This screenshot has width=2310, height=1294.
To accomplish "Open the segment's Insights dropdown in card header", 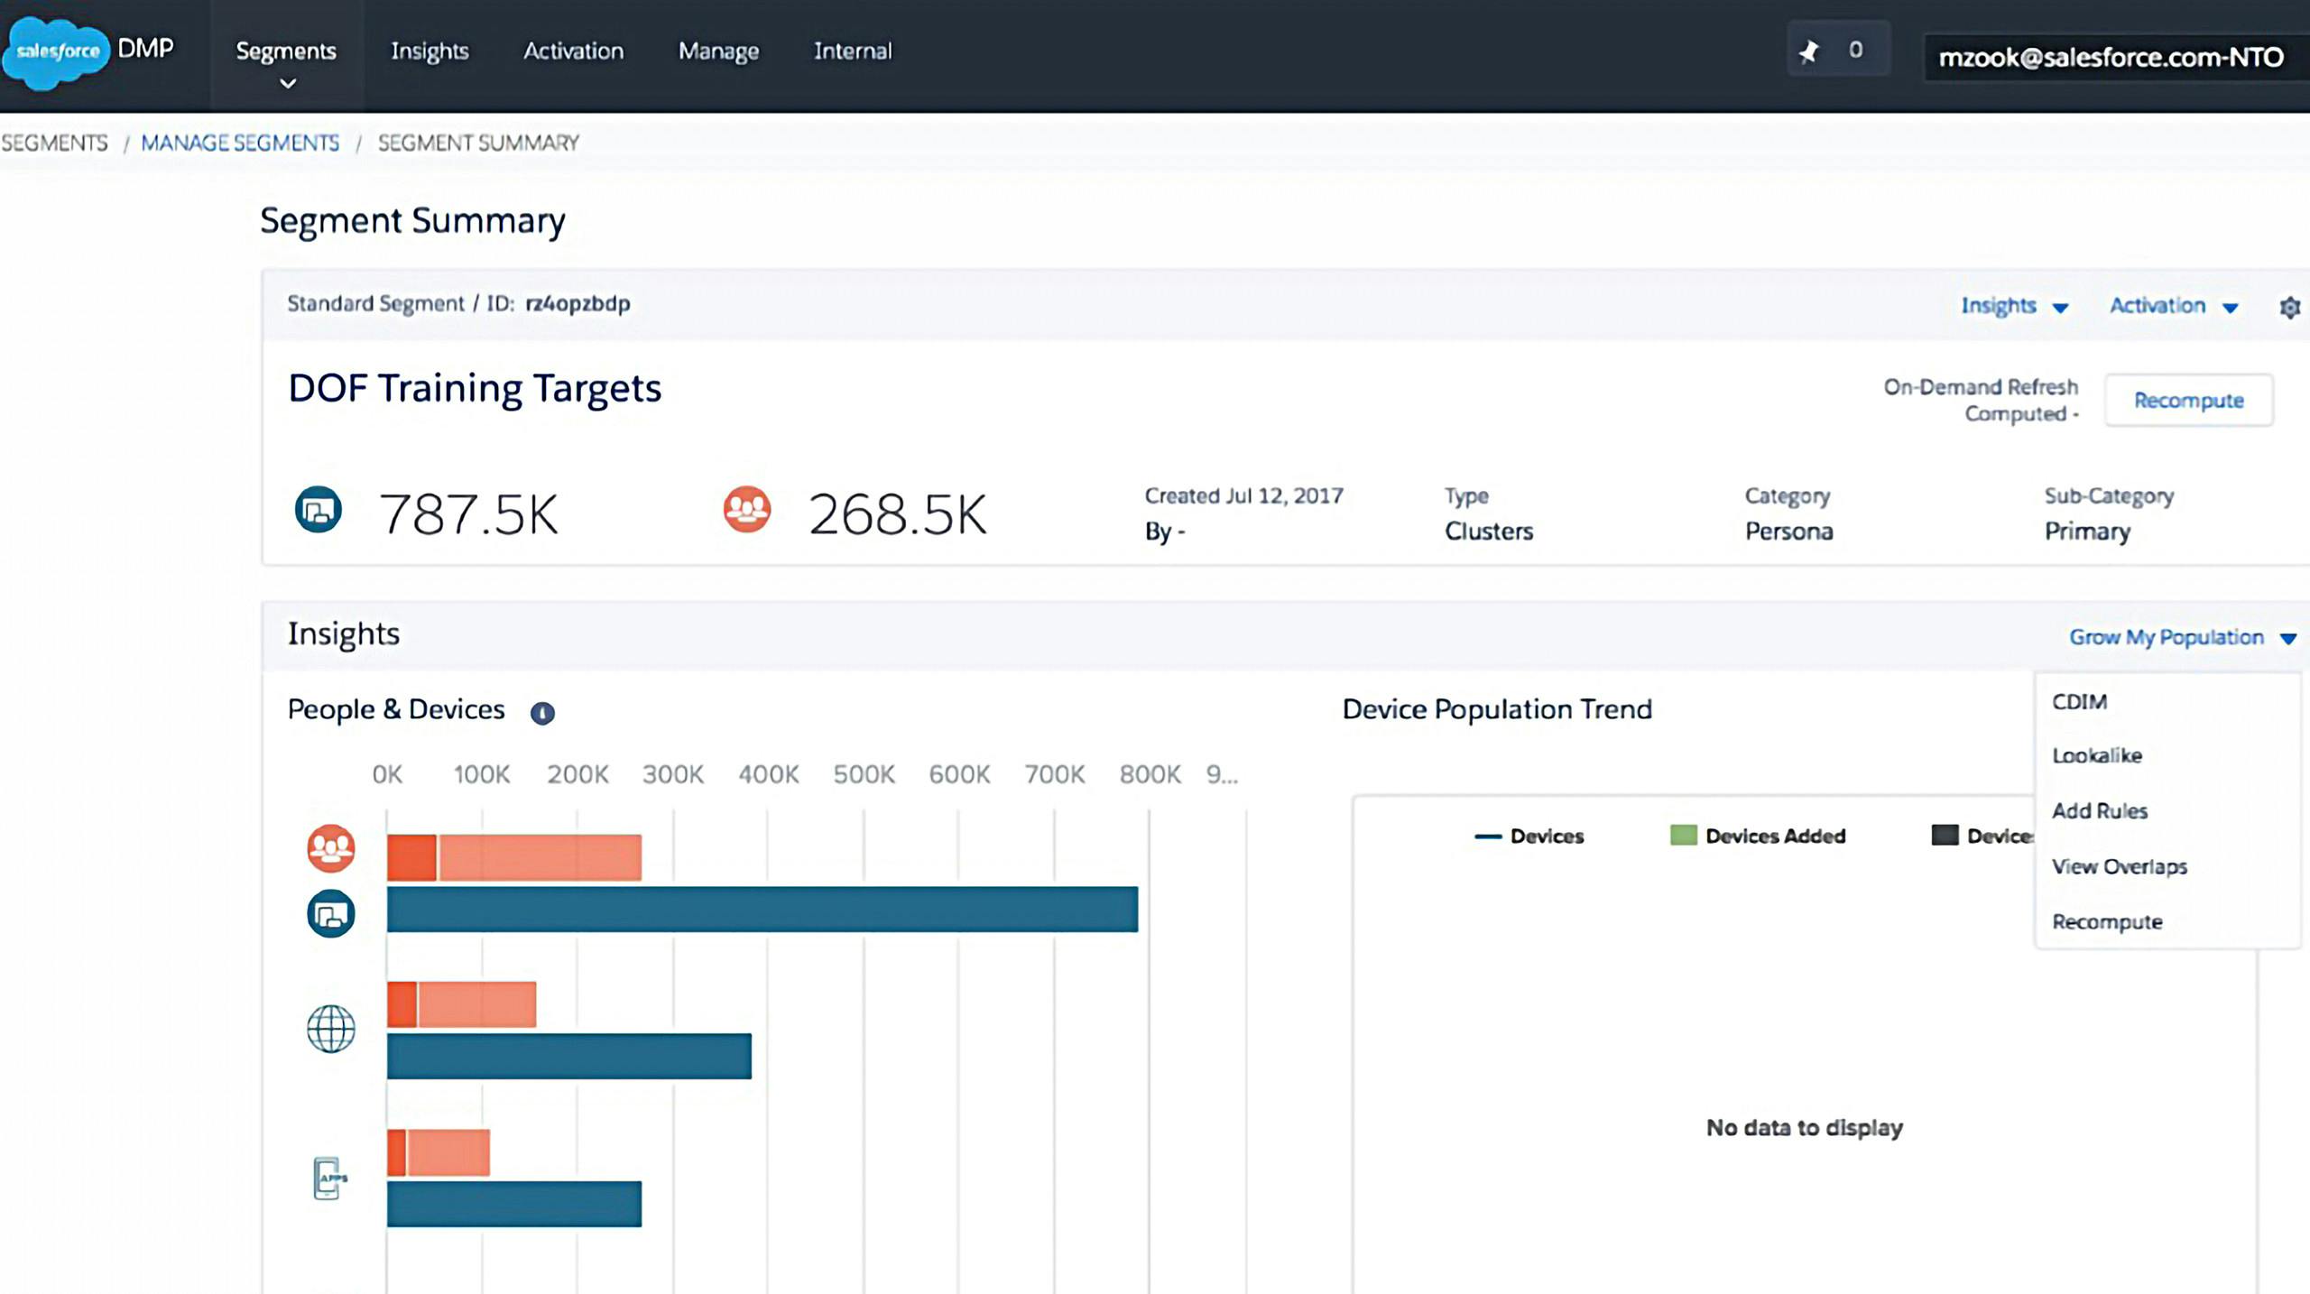I will pyautogui.click(x=2014, y=306).
